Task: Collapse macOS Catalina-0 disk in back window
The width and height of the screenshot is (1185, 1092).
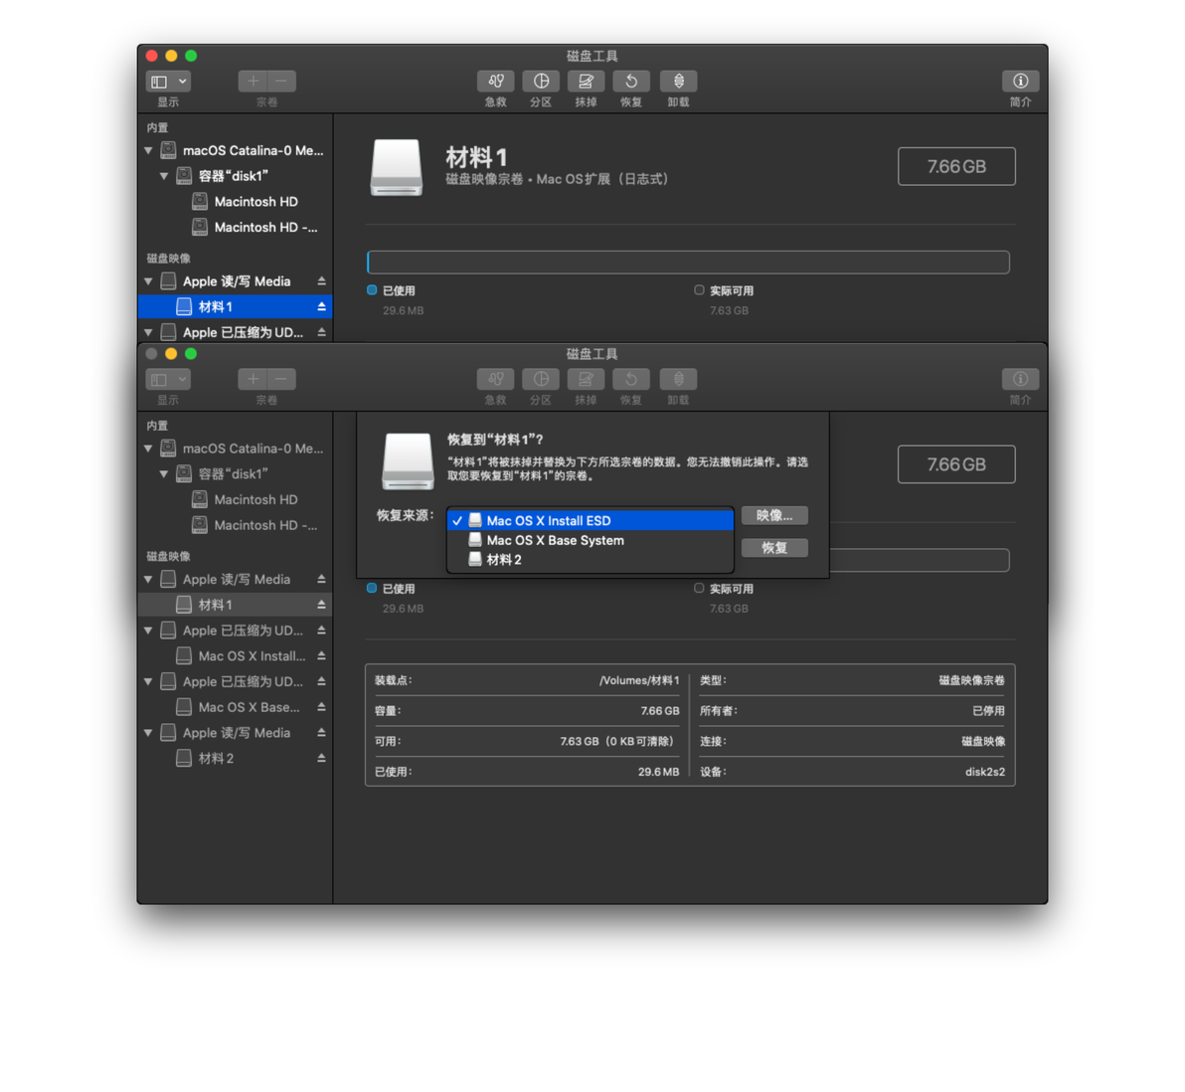Action: coord(149,150)
